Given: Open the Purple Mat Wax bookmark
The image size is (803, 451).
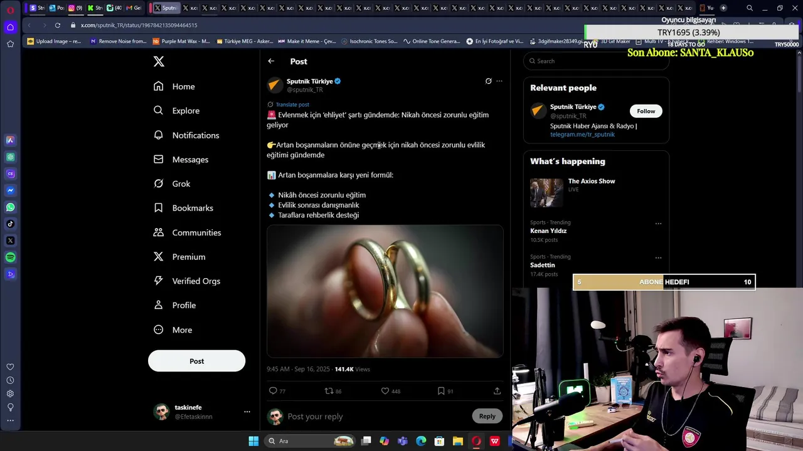Looking at the screenshot, I should pyautogui.click(x=181, y=41).
